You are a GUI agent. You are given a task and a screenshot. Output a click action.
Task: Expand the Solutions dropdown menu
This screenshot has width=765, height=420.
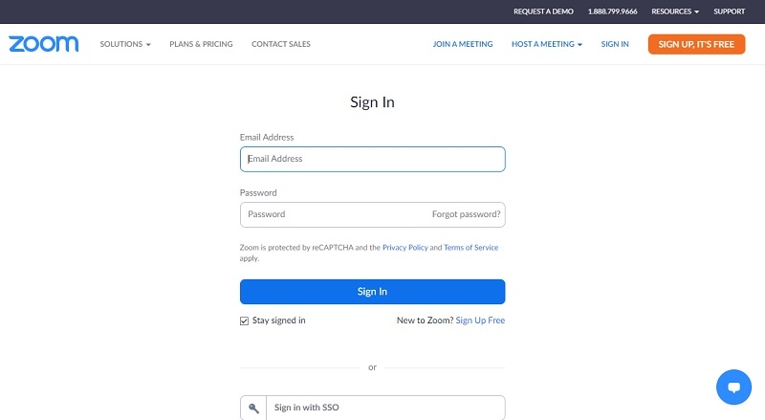(125, 44)
